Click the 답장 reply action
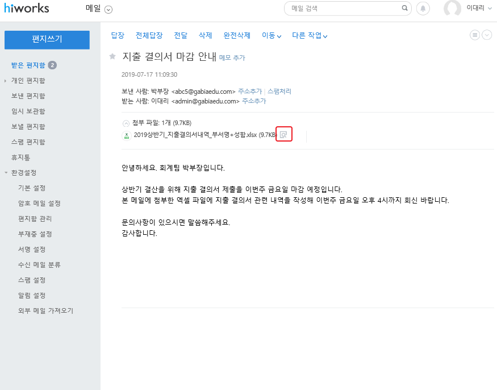The width and height of the screenshot is (497, 390). [118, 35]
